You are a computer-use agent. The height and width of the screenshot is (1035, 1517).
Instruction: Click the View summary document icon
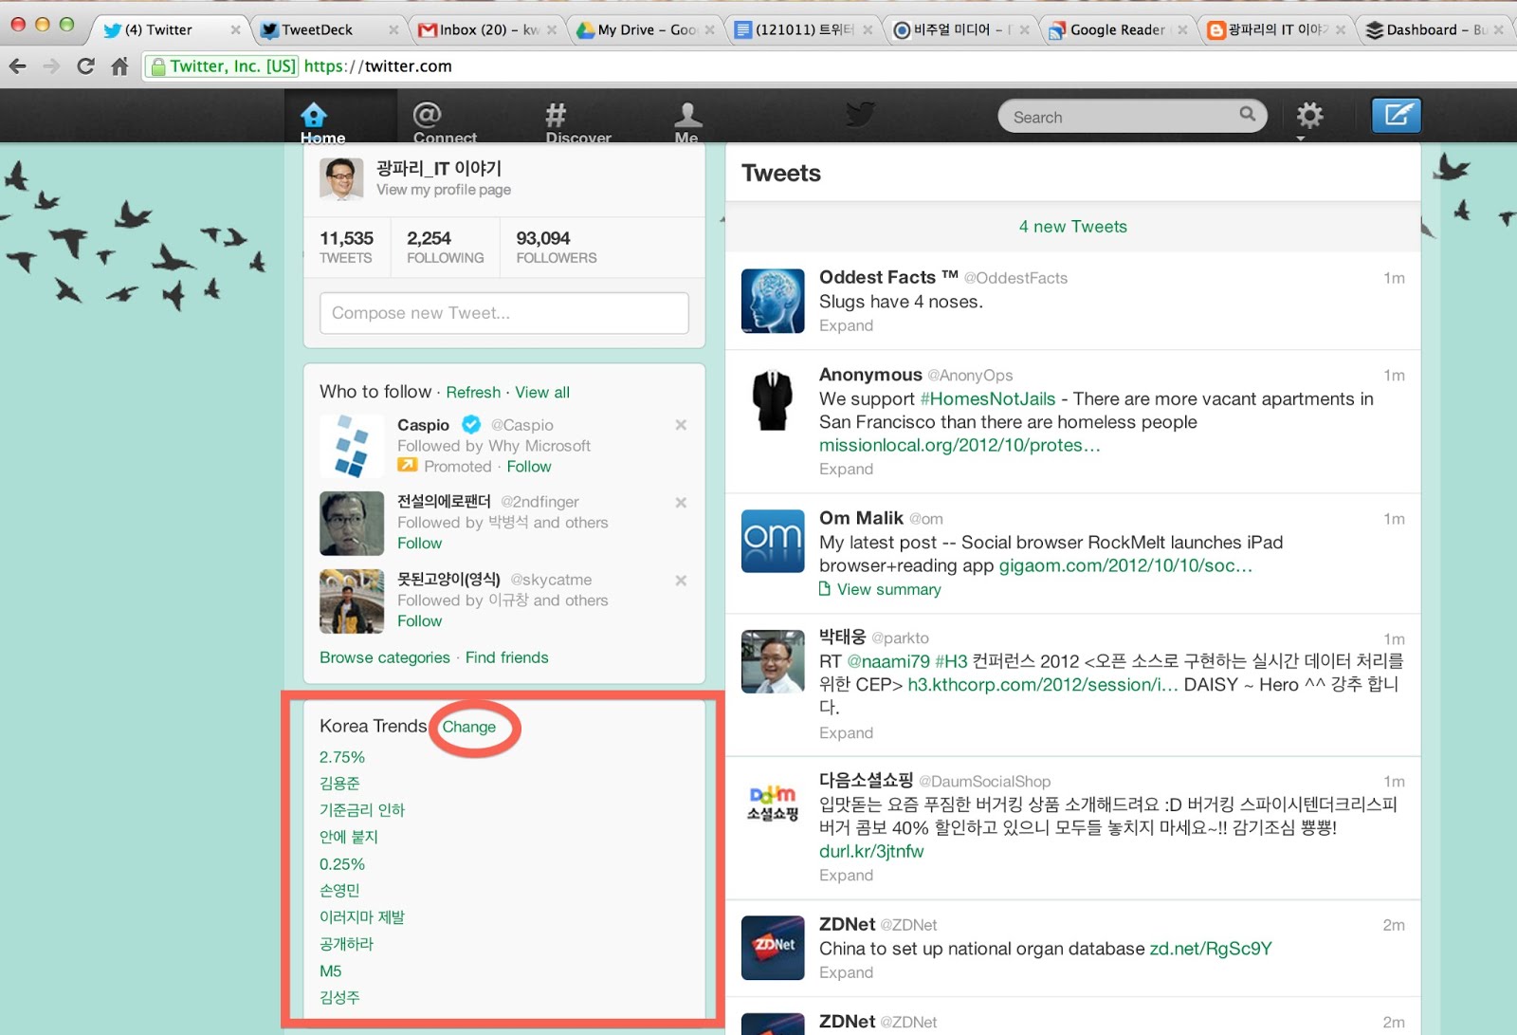(x=825, y=589)
